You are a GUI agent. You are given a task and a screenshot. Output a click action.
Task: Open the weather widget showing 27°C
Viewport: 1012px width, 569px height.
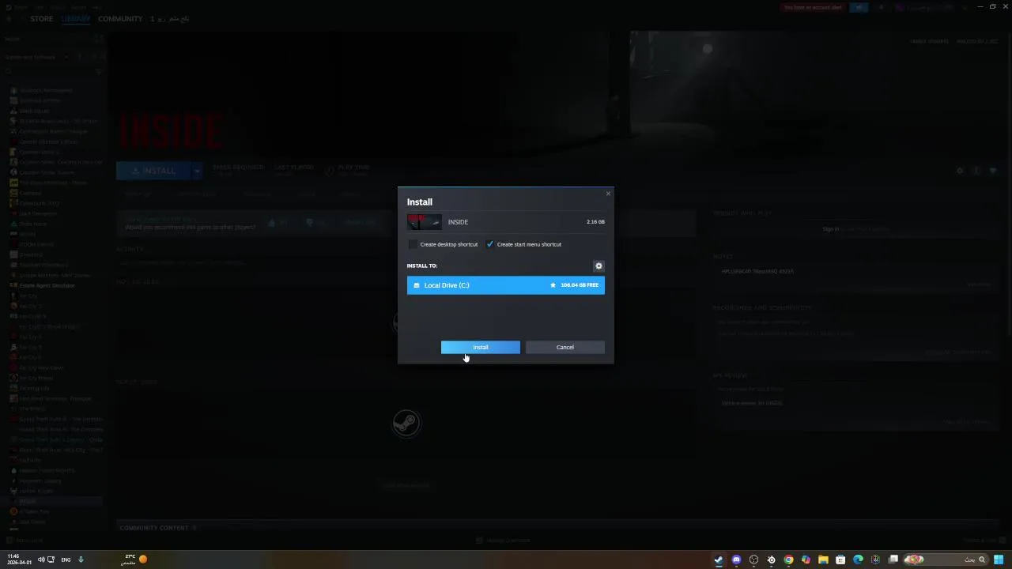(135, 560)
